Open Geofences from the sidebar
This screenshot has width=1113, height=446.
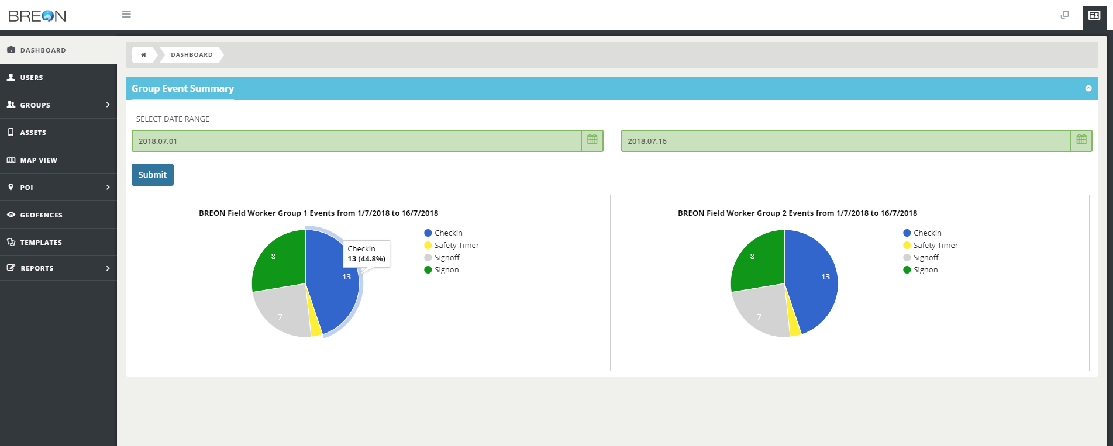point(41,215)
